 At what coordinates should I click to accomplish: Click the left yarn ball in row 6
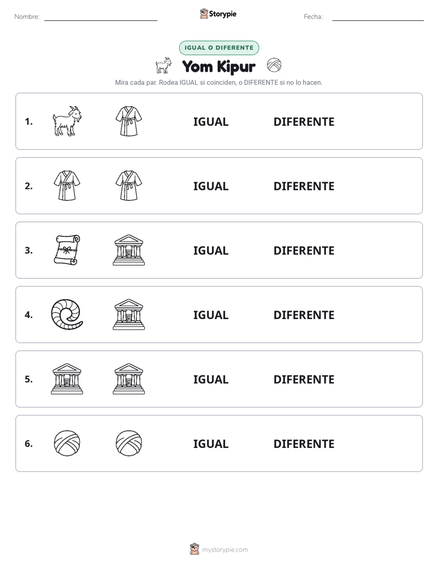click(67, 443)
